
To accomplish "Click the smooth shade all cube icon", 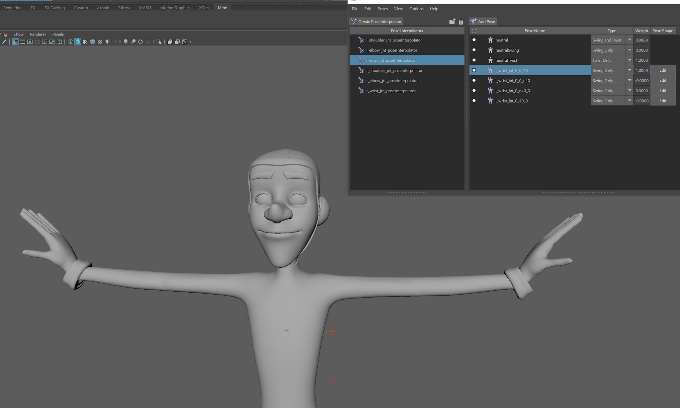I will [78, 42].
